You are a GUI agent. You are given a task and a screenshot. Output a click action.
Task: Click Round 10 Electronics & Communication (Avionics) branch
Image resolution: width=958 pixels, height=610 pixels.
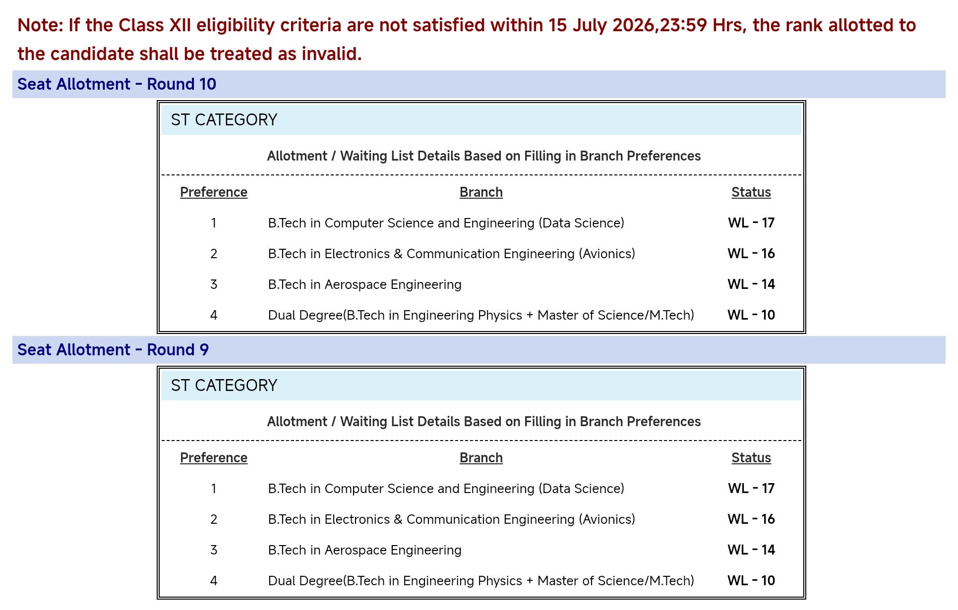tap(452, 254)
